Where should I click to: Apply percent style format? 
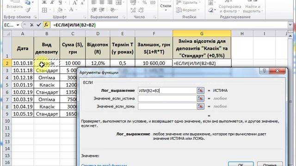coord(145,3)
